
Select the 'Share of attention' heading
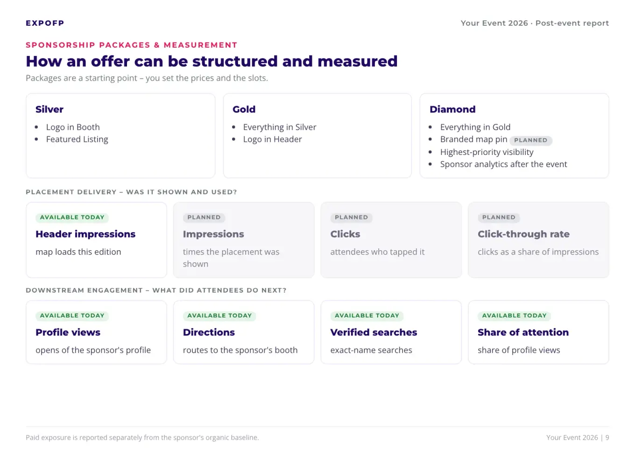tap(523, 332)
